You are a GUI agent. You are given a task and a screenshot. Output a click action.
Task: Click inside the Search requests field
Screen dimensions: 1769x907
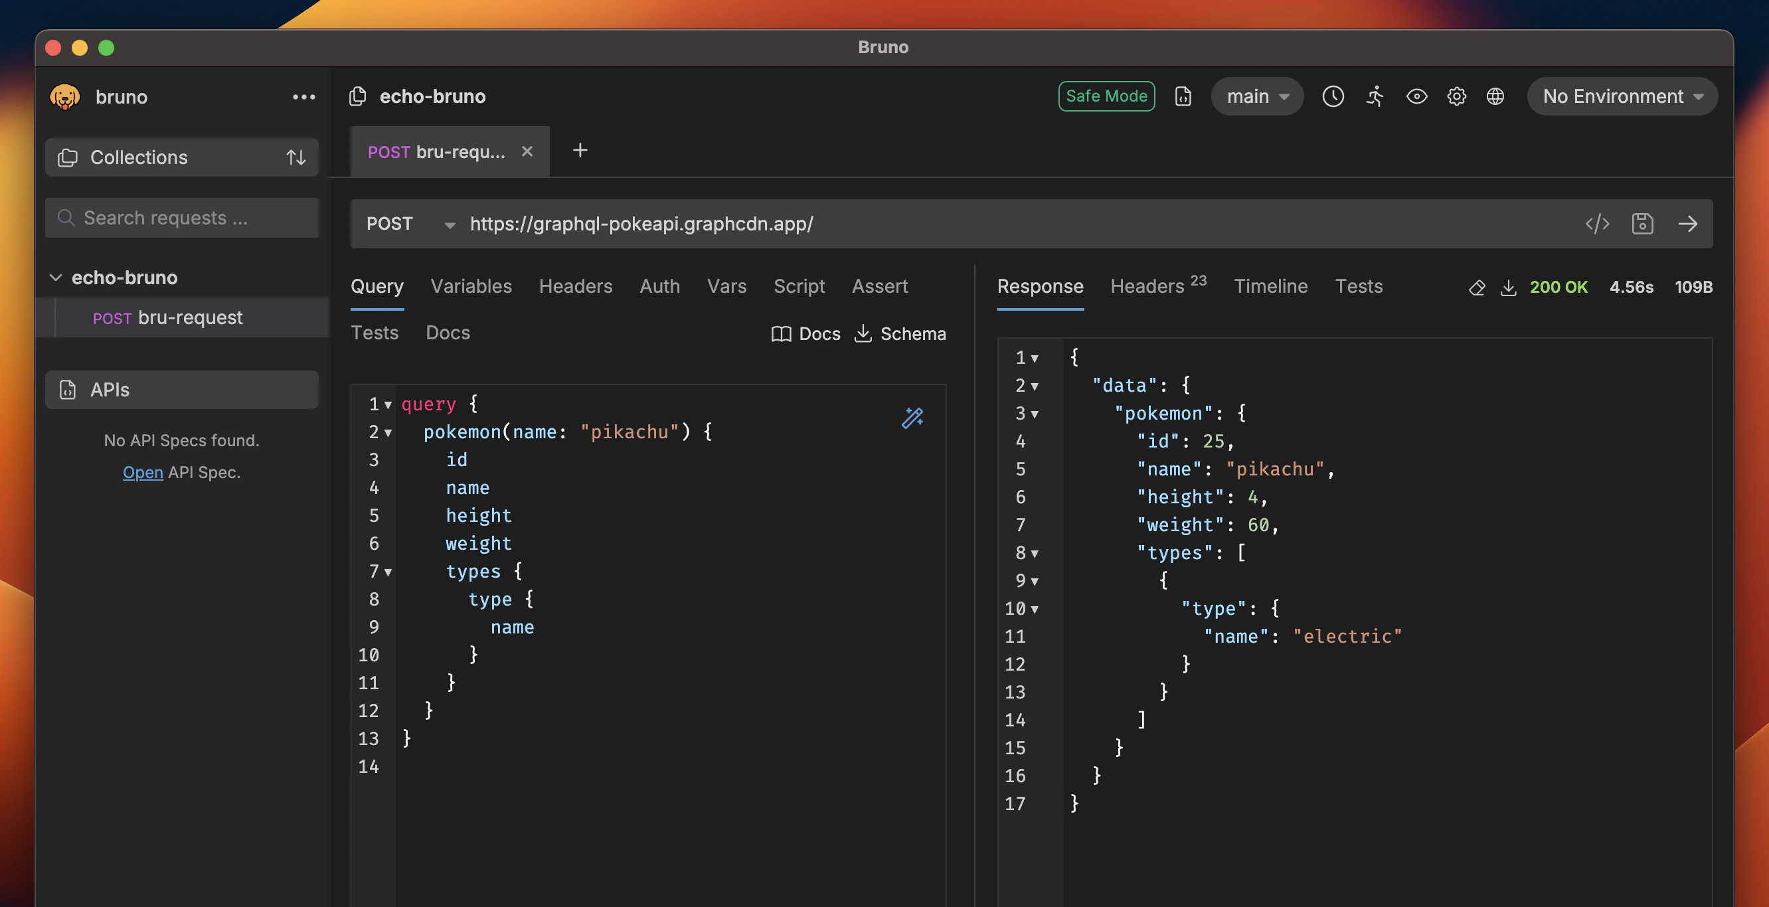181,218
